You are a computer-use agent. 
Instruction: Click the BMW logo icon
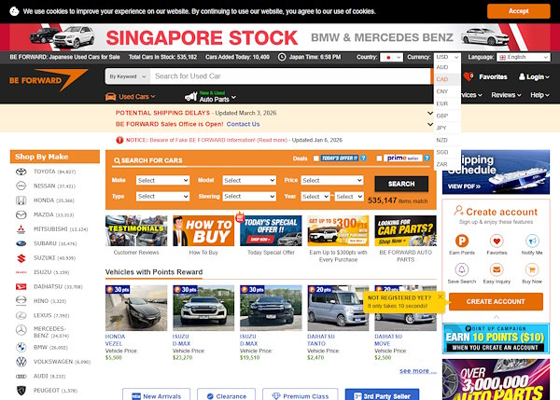[x=21, y=347]
